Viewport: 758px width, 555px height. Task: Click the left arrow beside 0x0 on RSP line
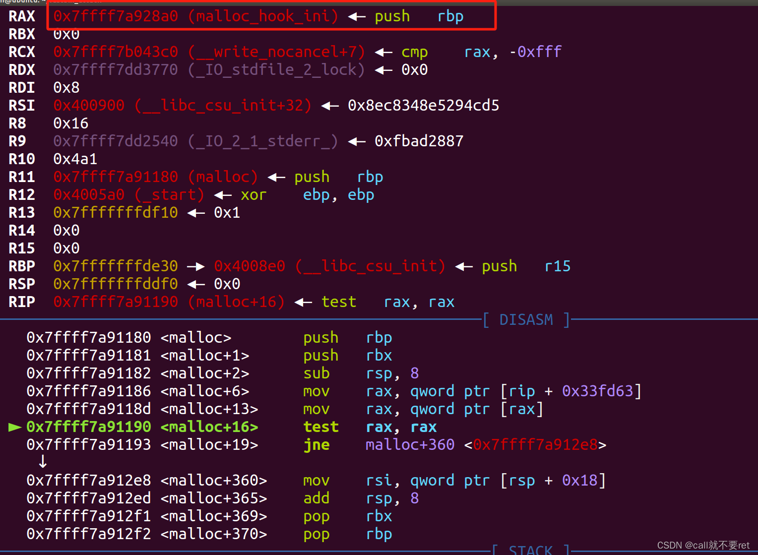point(195,284)
